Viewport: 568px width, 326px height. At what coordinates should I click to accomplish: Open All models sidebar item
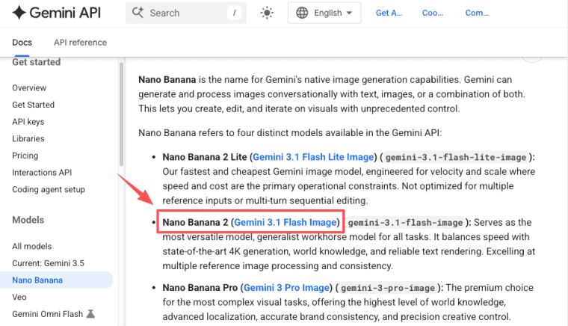[32, 246]
